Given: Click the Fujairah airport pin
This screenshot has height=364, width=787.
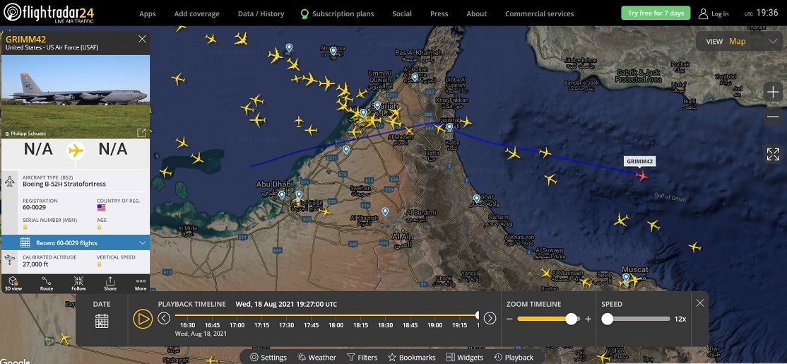Looking at the screenshot, I should coord(449,127).
